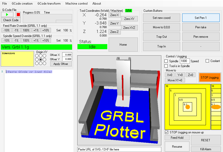
Task: Decrease spindle speed override by 10%
Action: coord(7,40)
